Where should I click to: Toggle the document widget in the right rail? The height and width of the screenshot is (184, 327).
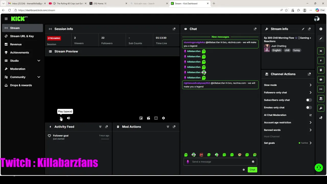coord(321,70)
